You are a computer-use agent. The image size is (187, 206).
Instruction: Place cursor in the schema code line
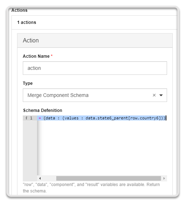pyautogui.click(x=102, y=118)
